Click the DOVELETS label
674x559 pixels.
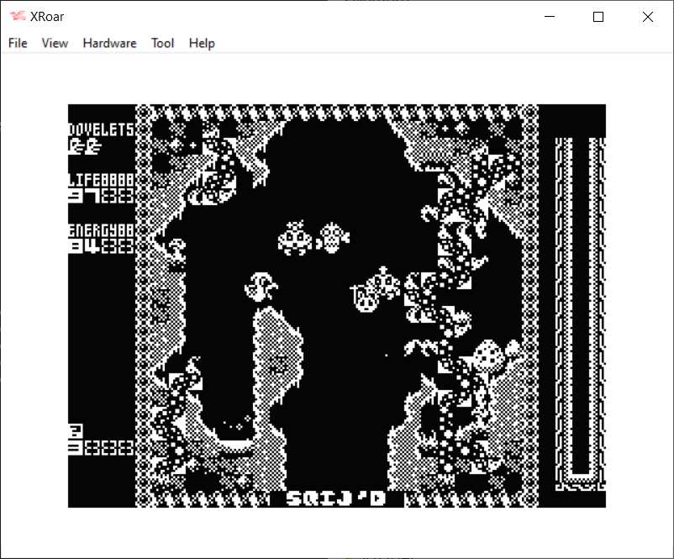tap(101, 129)
